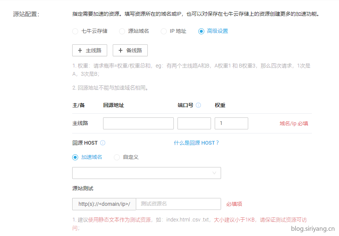This screenshot has height=236, width=339.
Task: Click the plus icon on 主线路 button
Action: 80,50
